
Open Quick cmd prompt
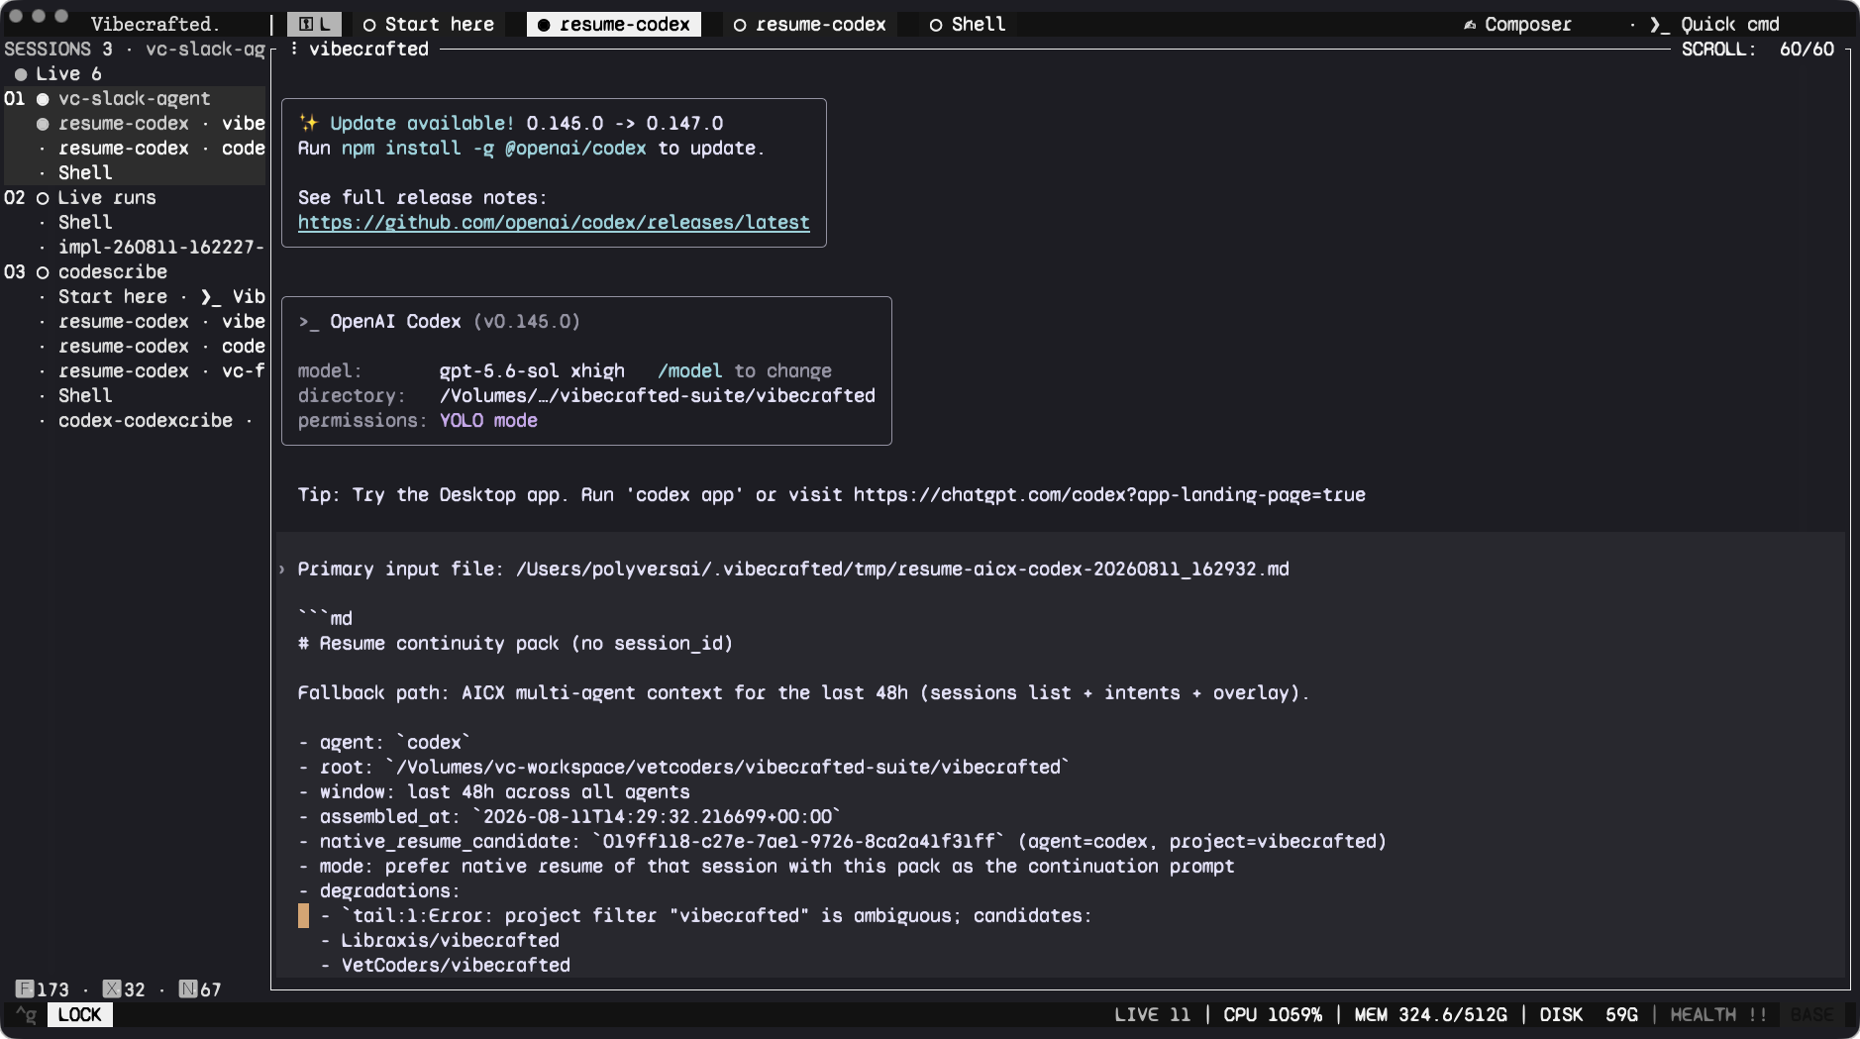[x=1714, y=25]
